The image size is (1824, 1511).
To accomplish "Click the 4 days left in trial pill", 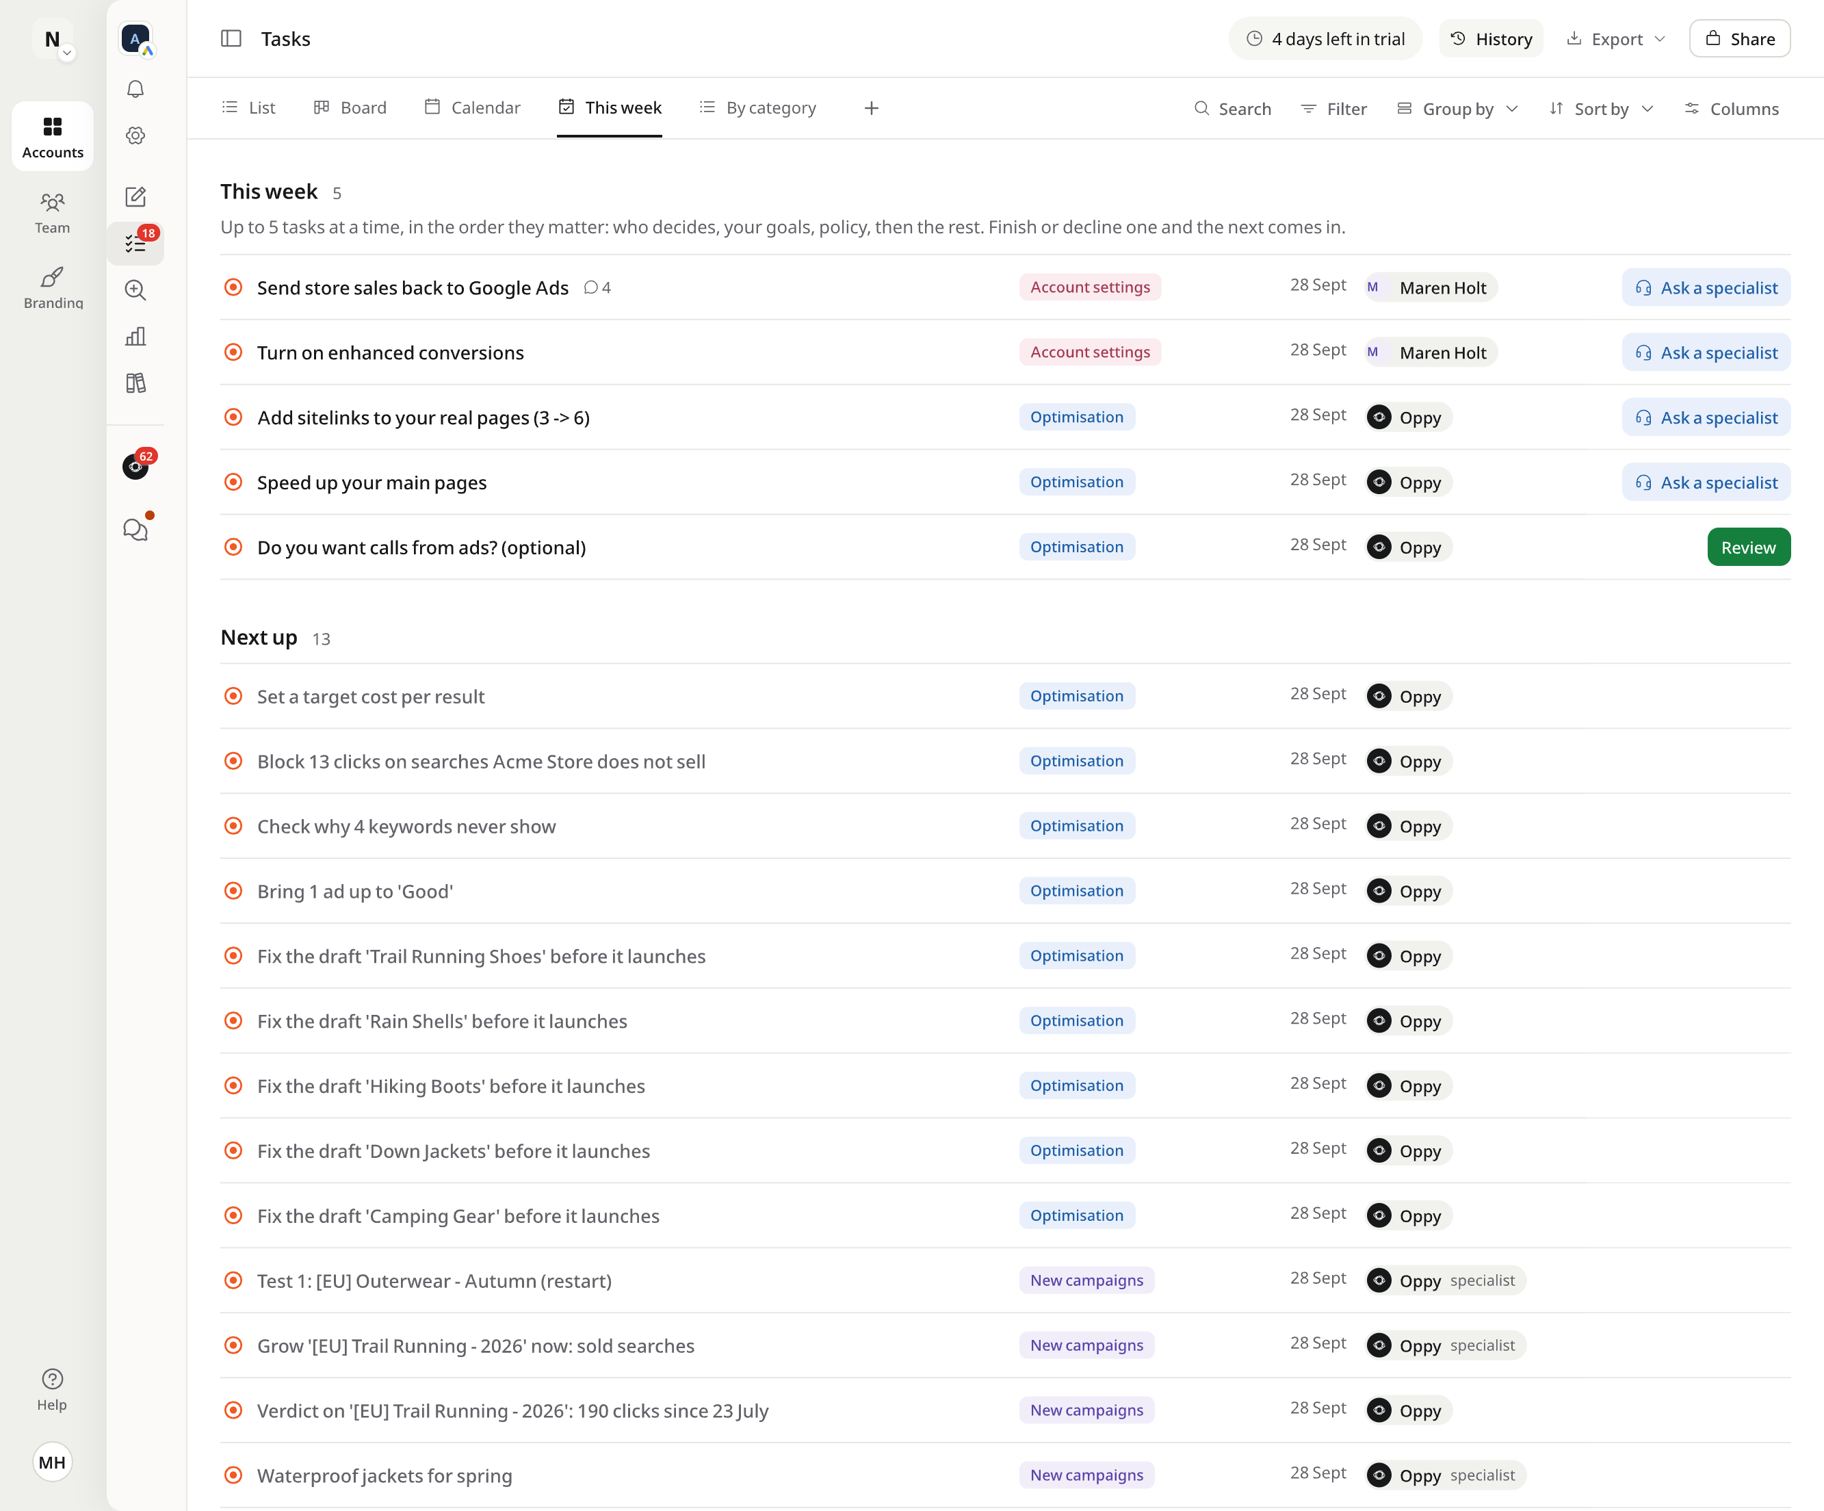I will (x=1325, y=39).
